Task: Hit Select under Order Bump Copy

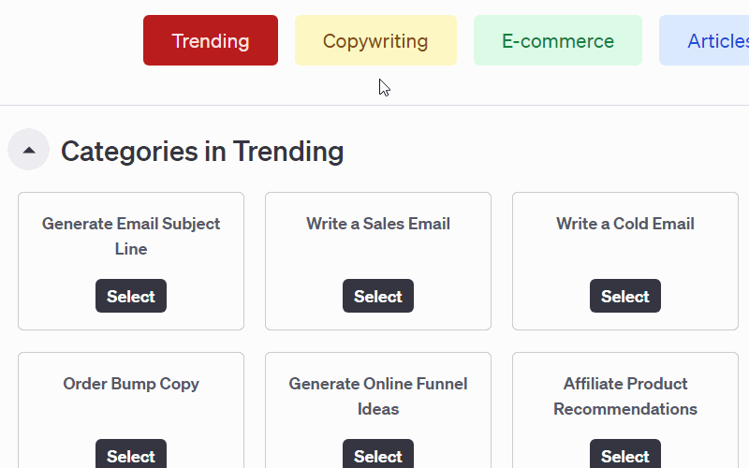Action: [131, 455]
